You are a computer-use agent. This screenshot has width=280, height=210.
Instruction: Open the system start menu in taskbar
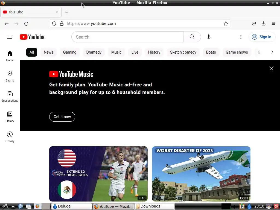click(x=4, y=206)
